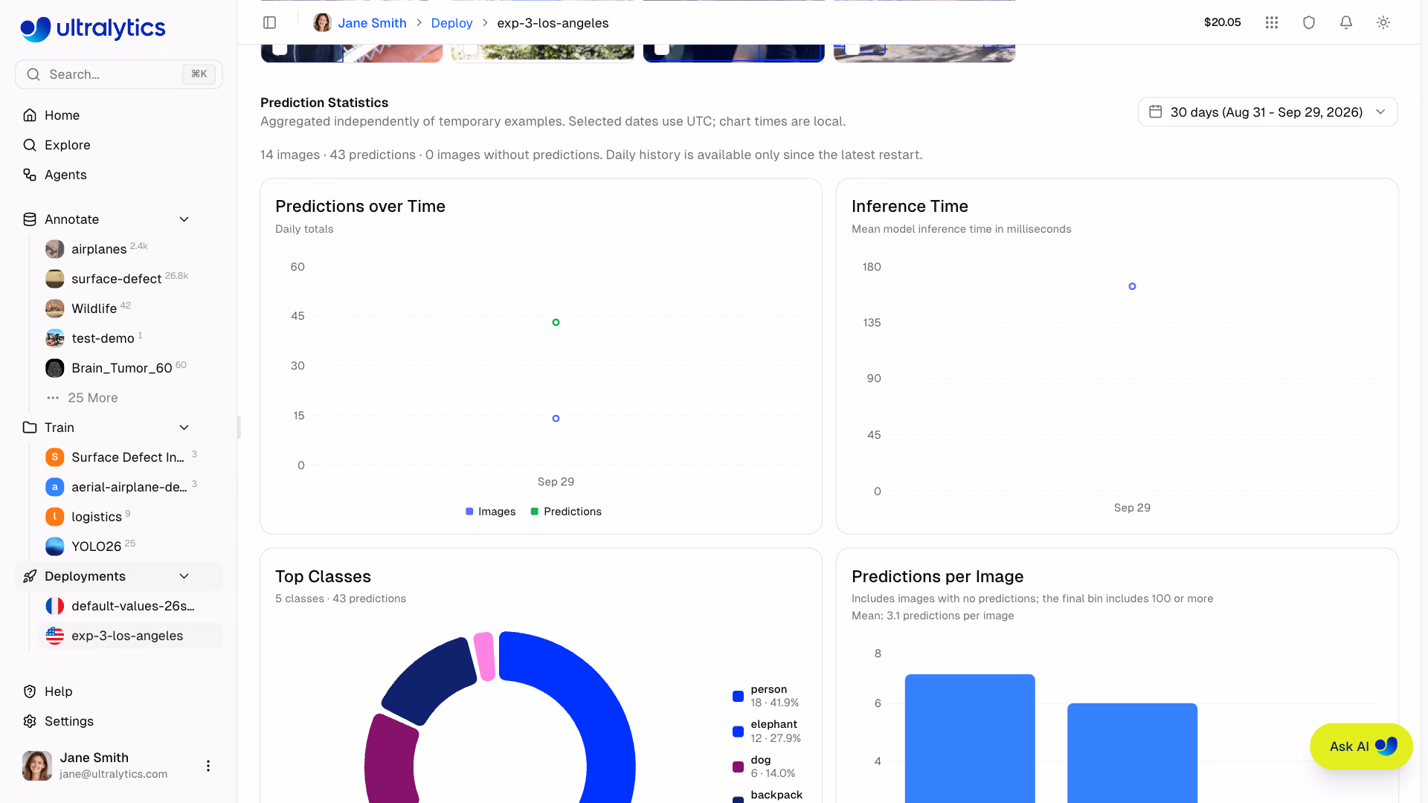Viewport: 1428px width, 803px height.
Task: Open Jane Smith account options menu
Action: point(208,766)
